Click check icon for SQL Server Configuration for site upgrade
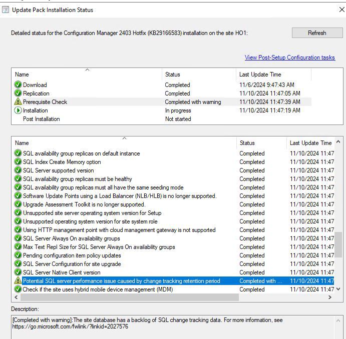Image resolution: width=346 pixels, height=339 pixels. point(18,263)
